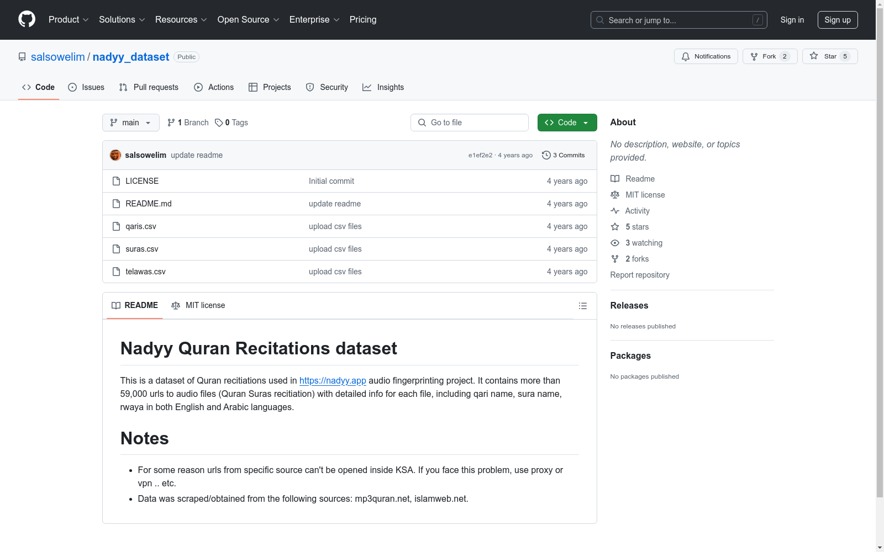
Task: Click the GitHub logo icon
Action: [x=27, y=19]
